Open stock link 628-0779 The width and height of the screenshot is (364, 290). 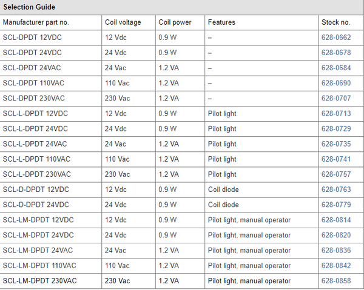(x=335, y=205)
